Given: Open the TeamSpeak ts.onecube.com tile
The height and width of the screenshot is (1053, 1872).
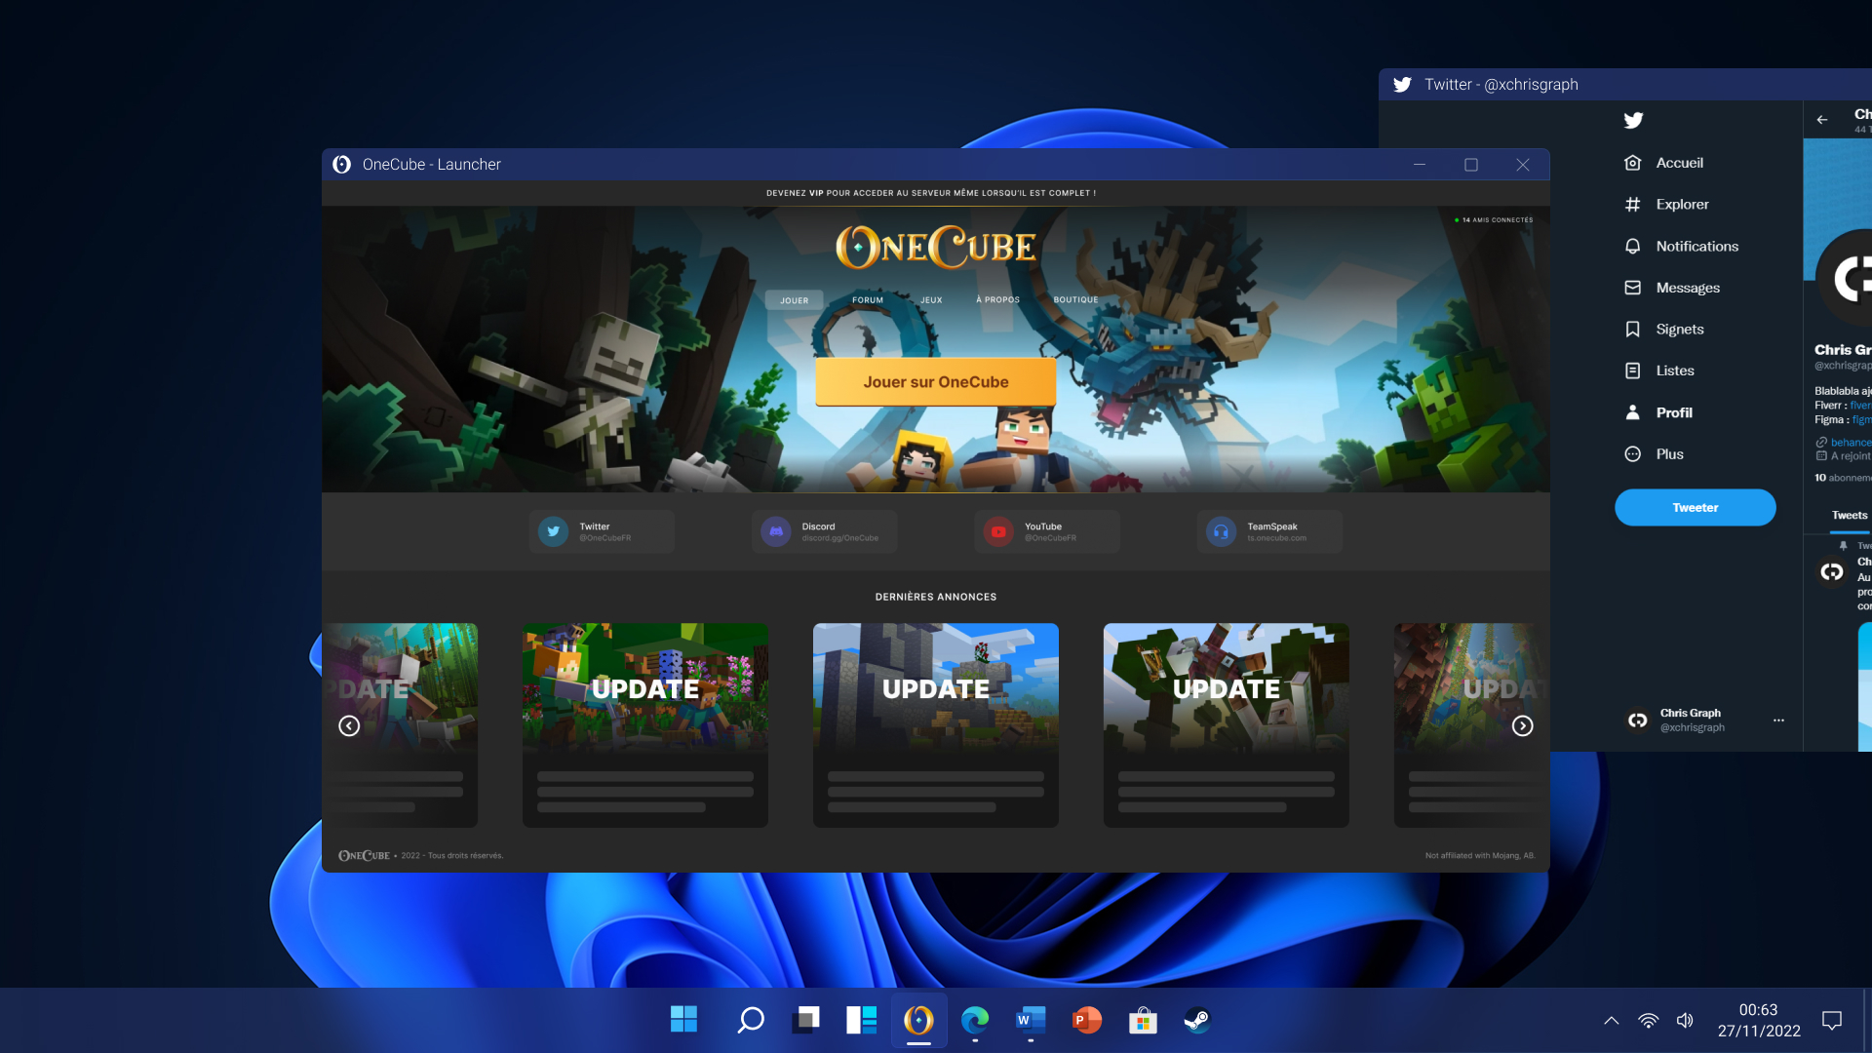Looking at the screenshot, I should pyautogui.click(x=1269, y=531).
